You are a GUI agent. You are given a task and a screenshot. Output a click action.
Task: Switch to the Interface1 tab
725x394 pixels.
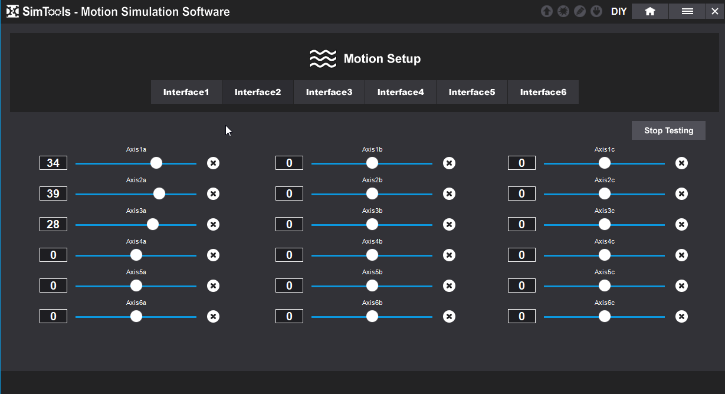pos(186,92)
